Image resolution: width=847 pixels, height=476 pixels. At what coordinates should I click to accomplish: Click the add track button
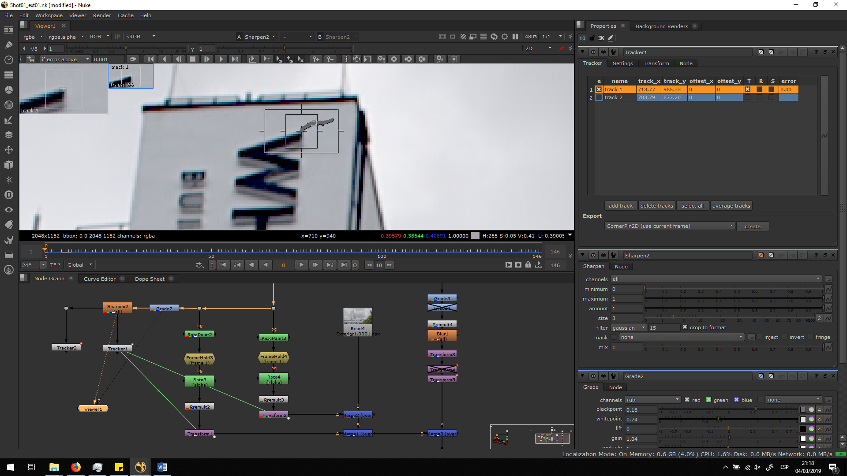tap(620, 206)
